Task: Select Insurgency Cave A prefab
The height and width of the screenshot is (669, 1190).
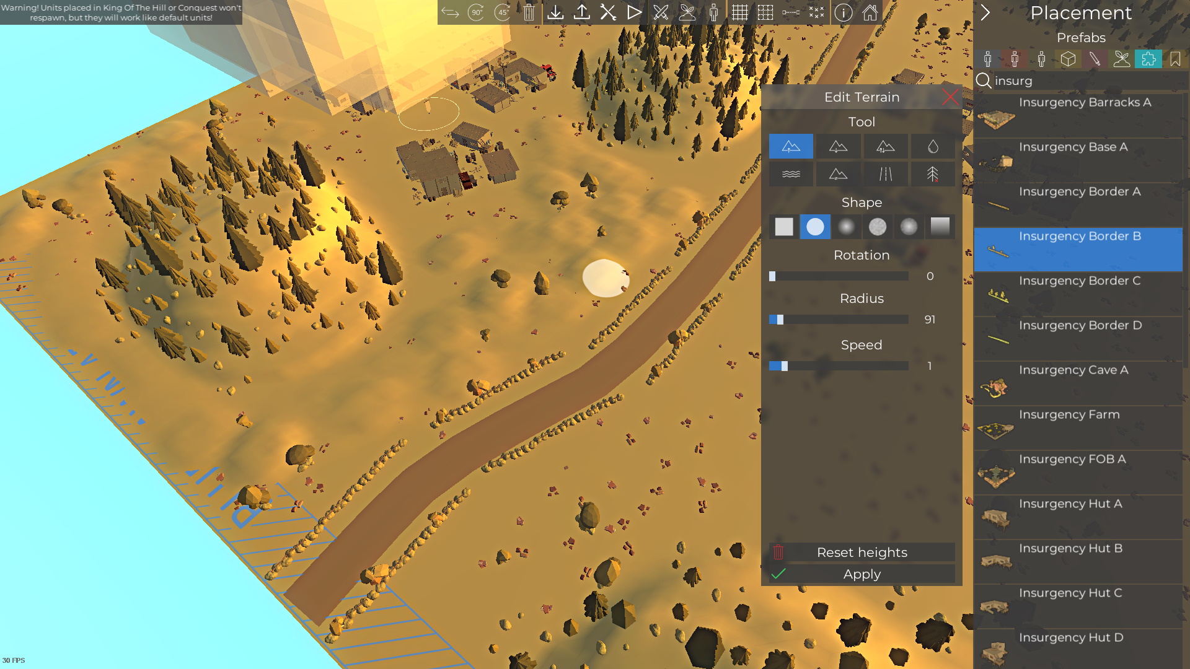Action: pyautogui.click(x=1078, y=383)
